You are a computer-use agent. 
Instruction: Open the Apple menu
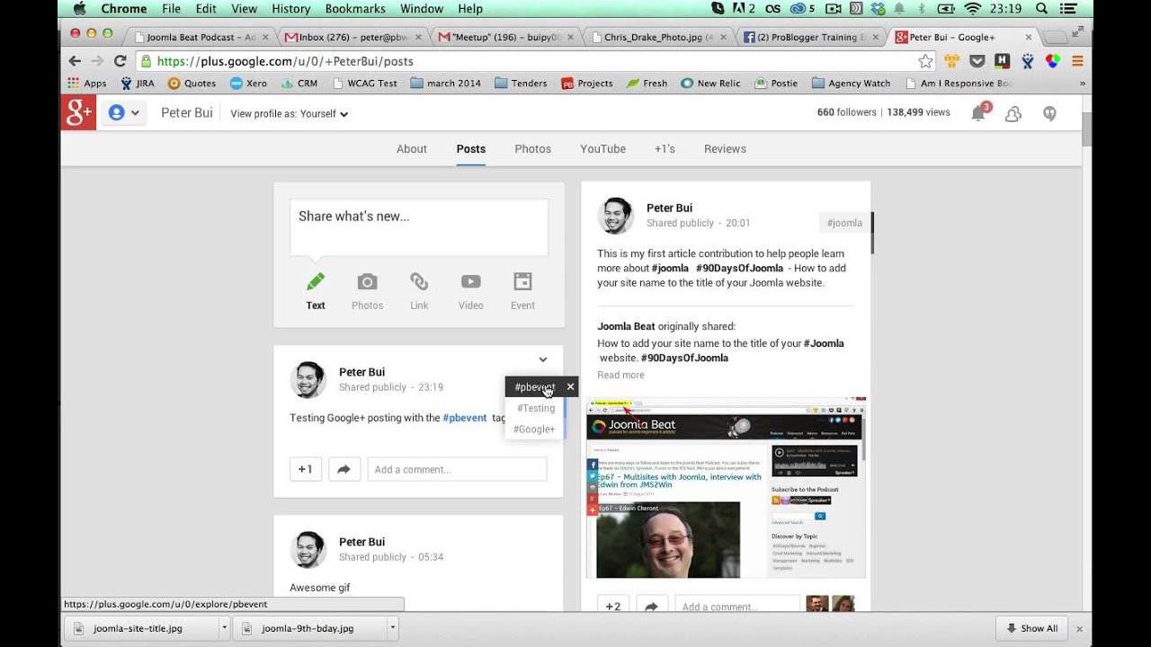pos(78,9)
